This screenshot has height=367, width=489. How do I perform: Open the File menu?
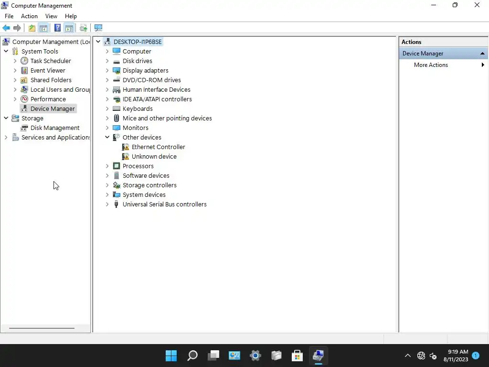[9, 16]
